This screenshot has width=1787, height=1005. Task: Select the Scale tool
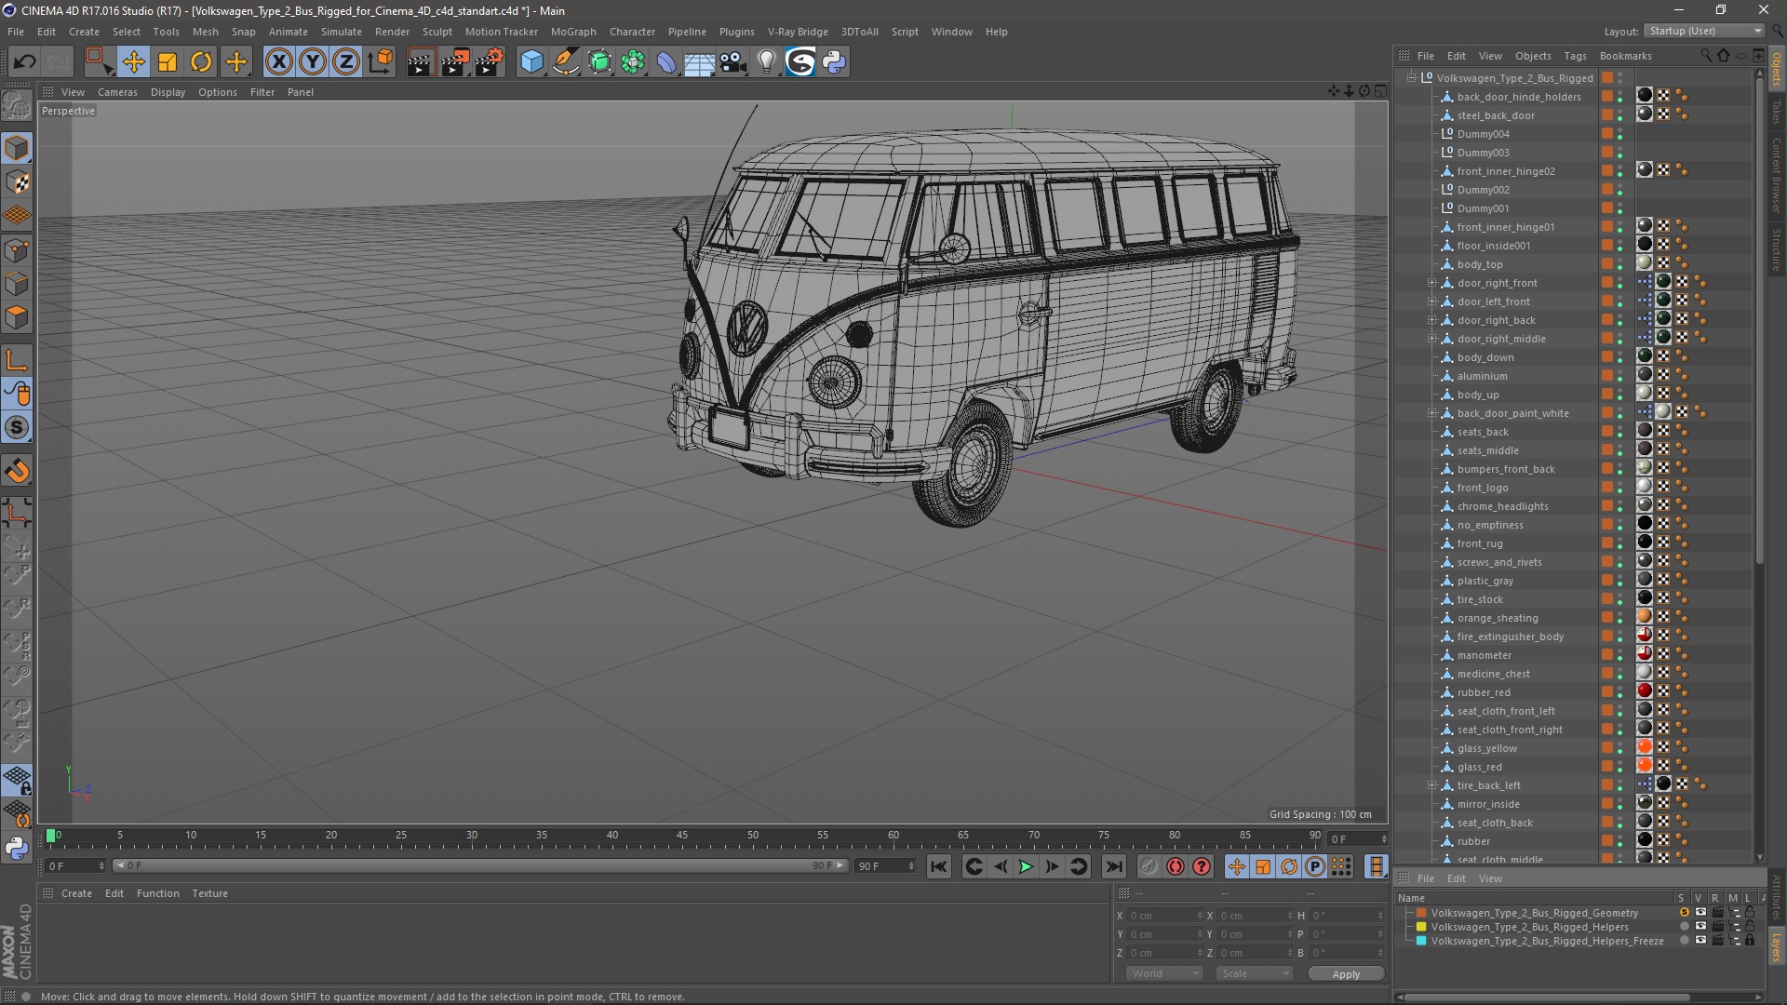point(168,62)
